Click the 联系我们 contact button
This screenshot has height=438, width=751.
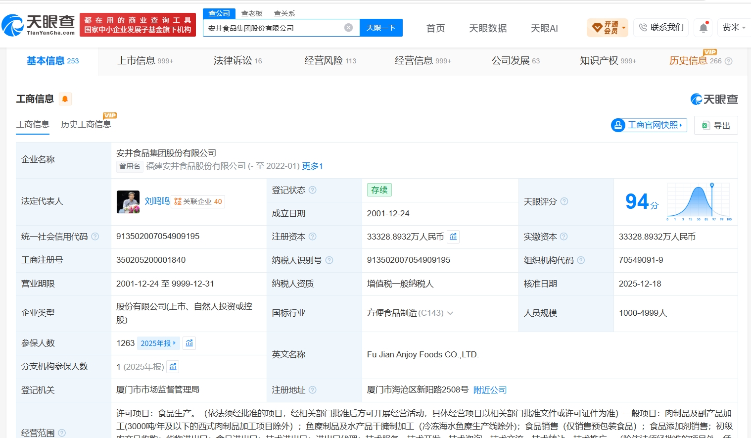click(x=661, y=28)
